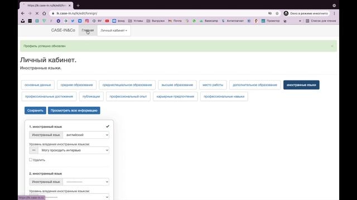Select the иностранные языки section
The height and width of the screenshot is (200, 357).
(x=301, y=85)
